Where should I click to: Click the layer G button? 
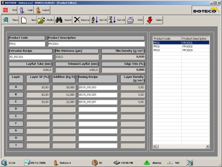pyautogui.click(x=16, y=131)
